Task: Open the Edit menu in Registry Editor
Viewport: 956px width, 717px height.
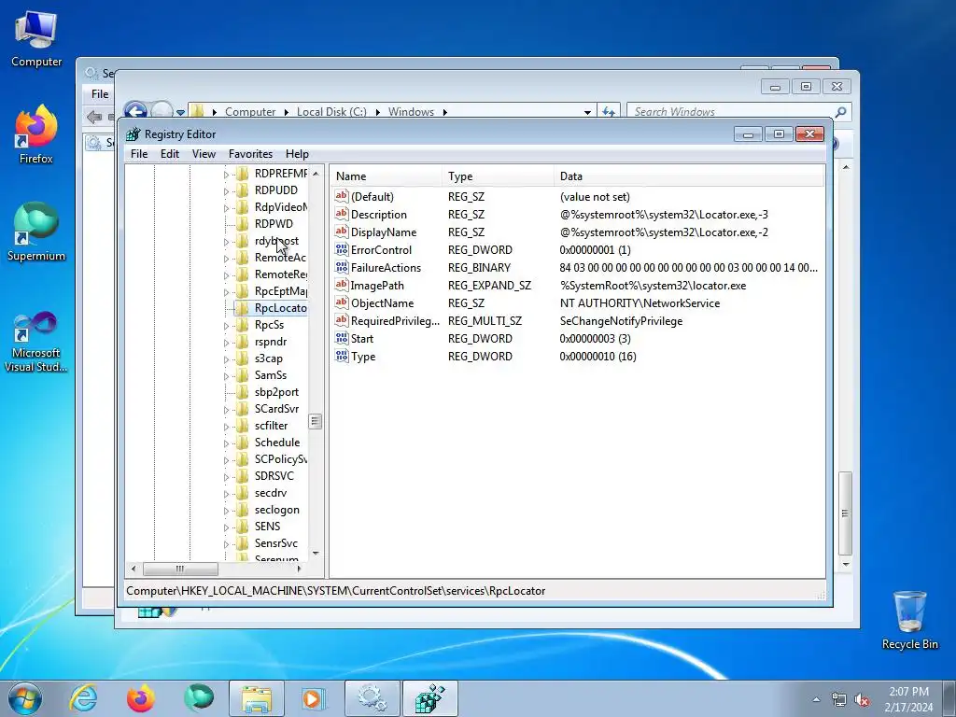Action: (170, 154)
